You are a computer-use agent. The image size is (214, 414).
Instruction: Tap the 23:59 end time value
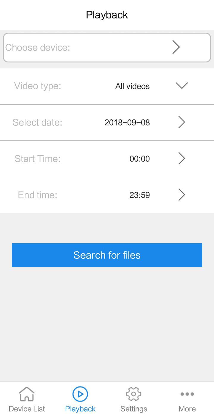click(139, 195)
